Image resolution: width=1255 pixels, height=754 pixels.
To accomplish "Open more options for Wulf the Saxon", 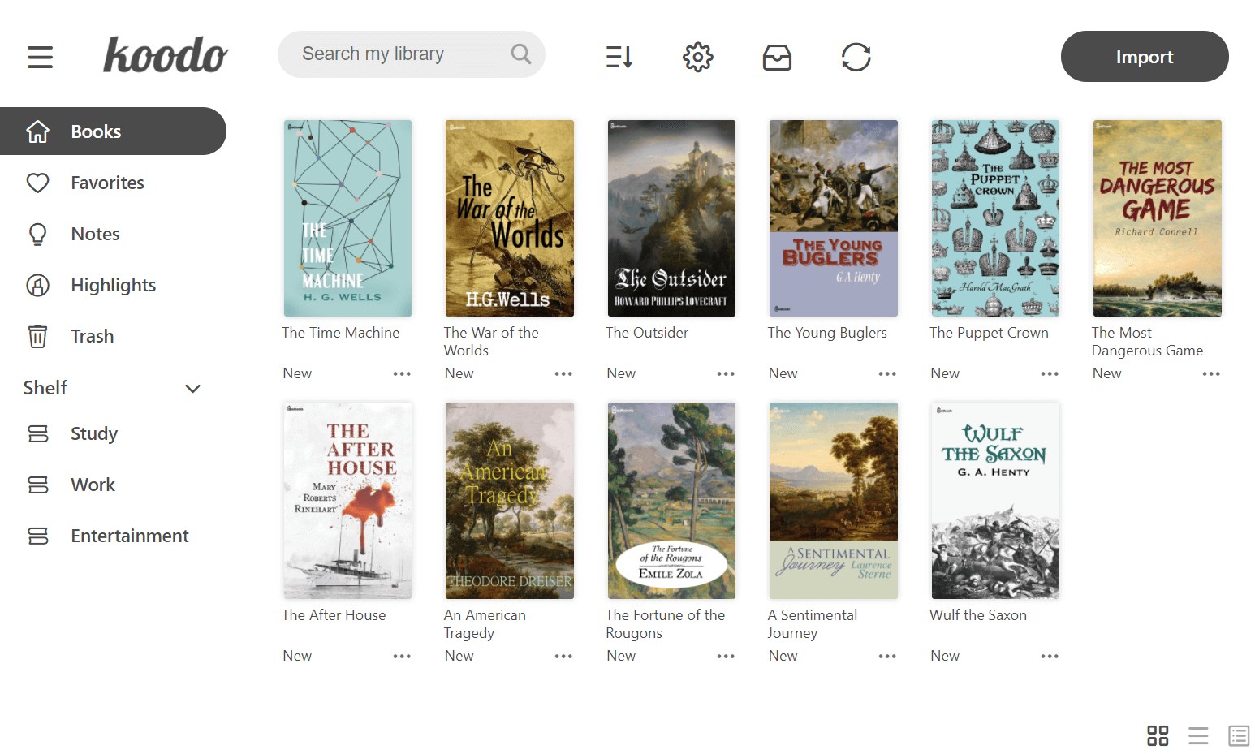I will click(1049, 655).
